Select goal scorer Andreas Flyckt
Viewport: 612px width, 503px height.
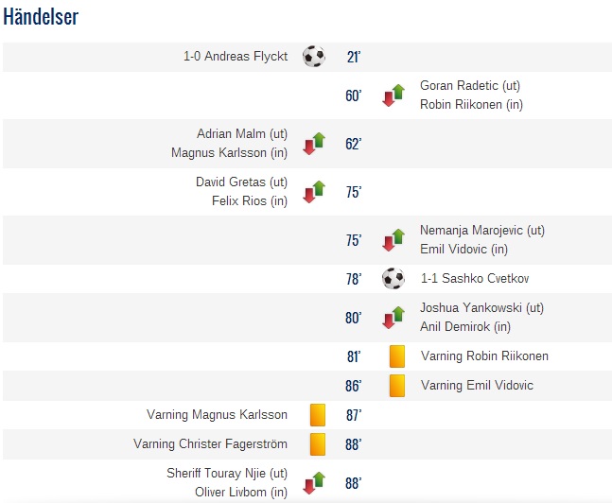[x=246, y=56]
